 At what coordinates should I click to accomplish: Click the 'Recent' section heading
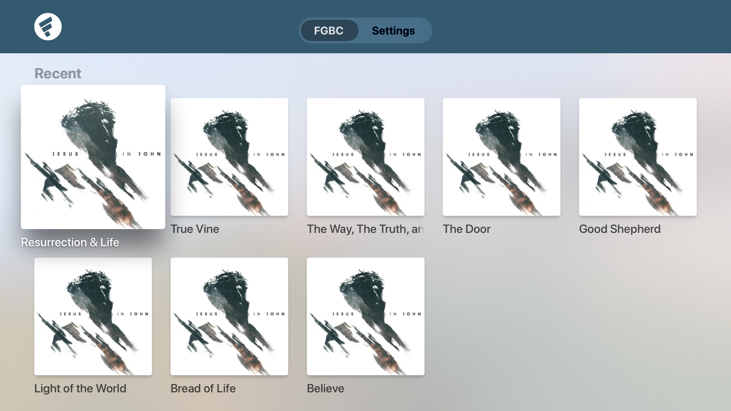click(x=58, y=73)
